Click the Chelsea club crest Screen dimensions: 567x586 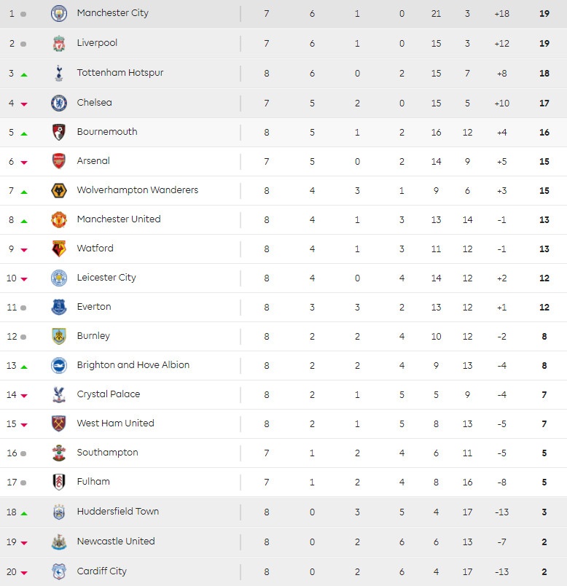coord(59,103)
